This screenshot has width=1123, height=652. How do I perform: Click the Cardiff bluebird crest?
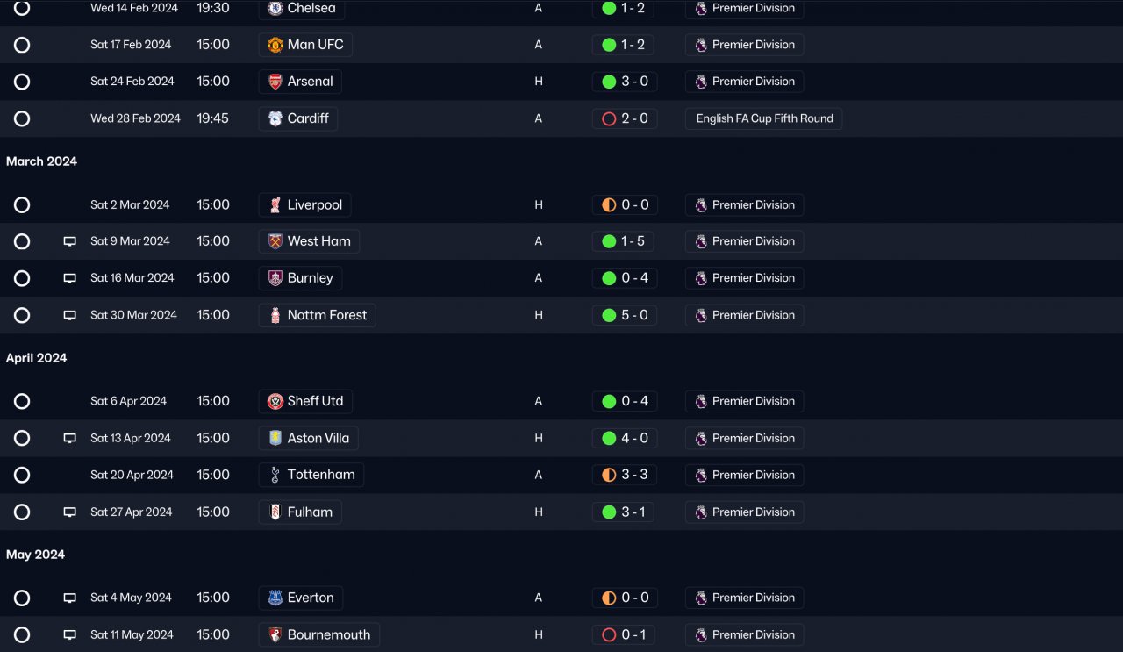[275, 118]
